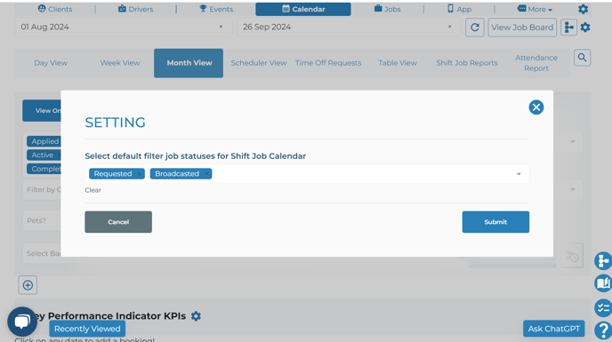Click the end date field 26 Sep 2024

(348, 27)
